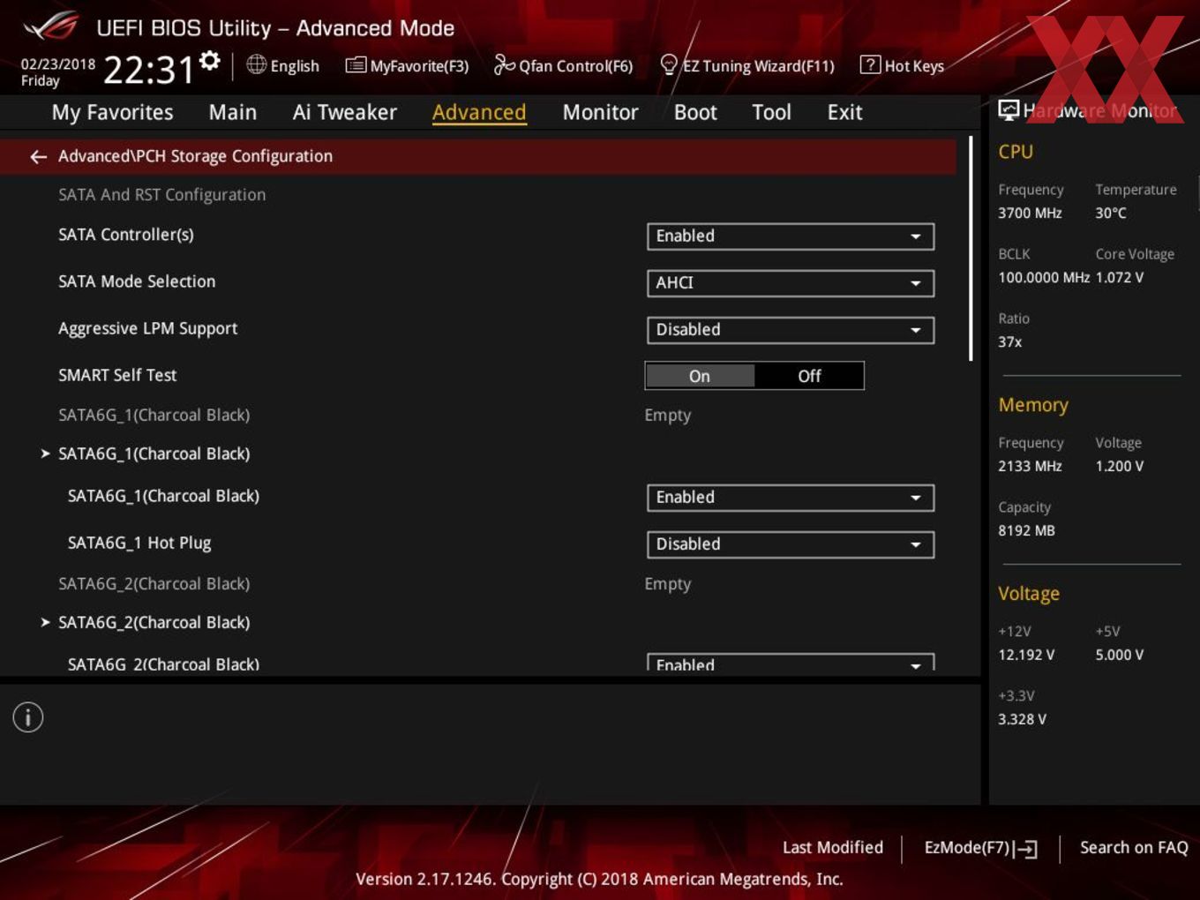The width and height of the screenshot is (1200, 900).
Task: Click +3.3V reading 3.328 V
Action: click(x=1022, y=719)
